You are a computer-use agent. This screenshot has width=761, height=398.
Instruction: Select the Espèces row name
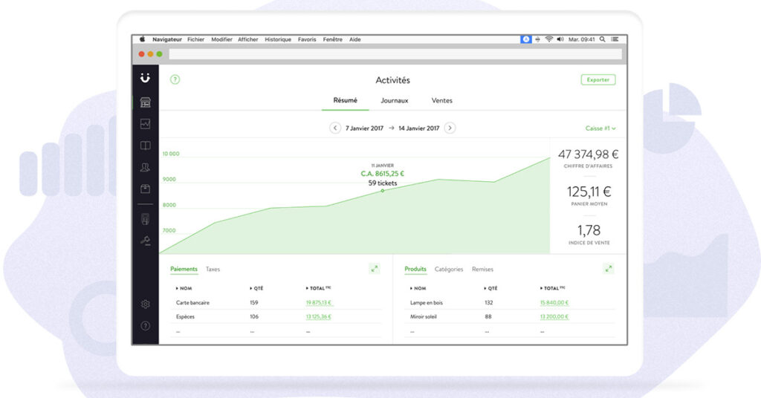185,316
